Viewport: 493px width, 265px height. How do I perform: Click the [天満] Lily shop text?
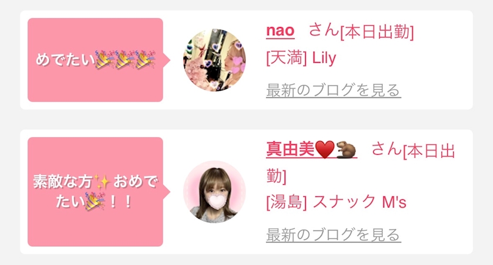[301, 58]
